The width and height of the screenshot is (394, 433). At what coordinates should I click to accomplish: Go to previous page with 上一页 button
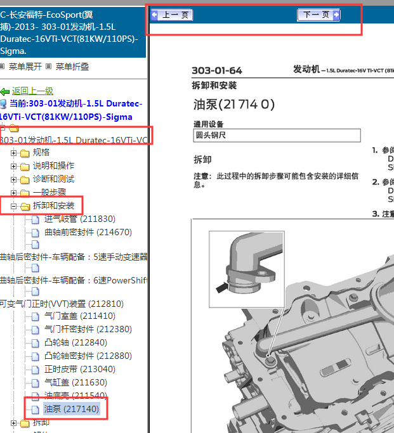(x=171, y=15)
